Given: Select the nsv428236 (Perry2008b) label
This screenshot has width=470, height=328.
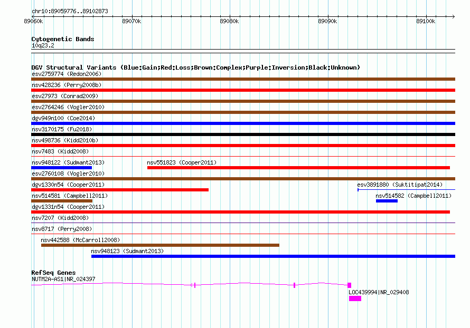Looking at the screenshot, I should [x=67, y=85].
